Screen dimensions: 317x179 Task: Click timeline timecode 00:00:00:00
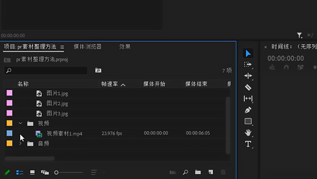pyautogui.click(x=286, y=59)
